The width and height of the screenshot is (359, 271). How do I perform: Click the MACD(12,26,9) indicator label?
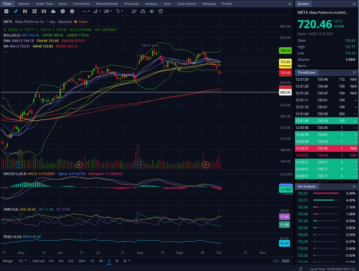tap(15, 174)
